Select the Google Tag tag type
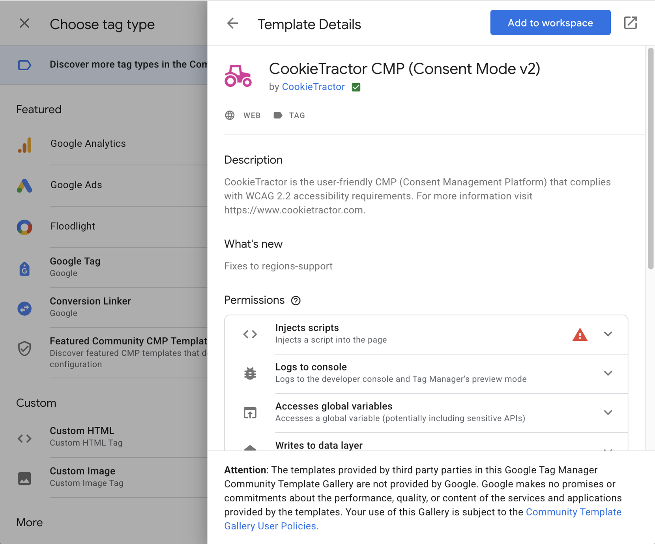Screen dimensions: 655x544 click(x=75, y=267)
